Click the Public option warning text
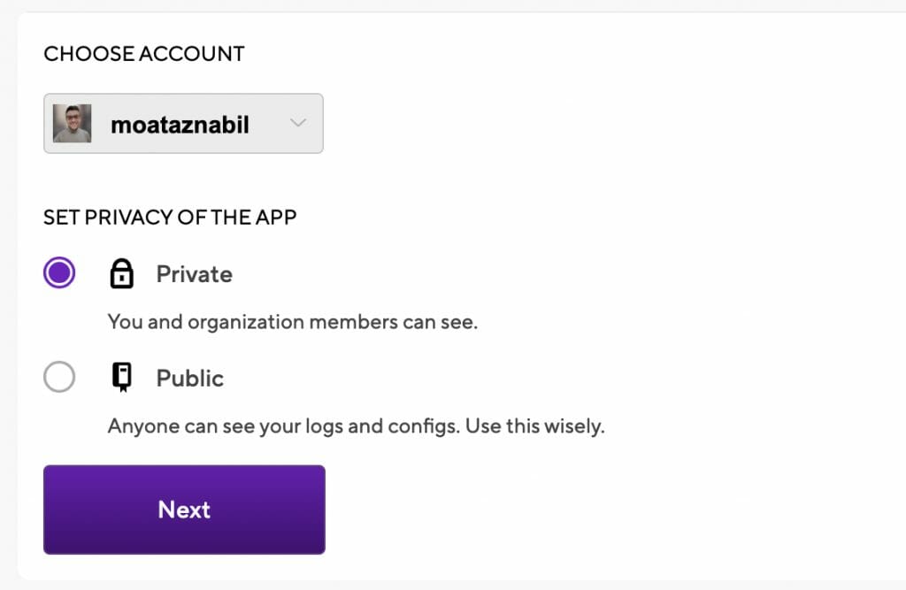This screenshot has width=906, height=590. (x=357, y=425)
